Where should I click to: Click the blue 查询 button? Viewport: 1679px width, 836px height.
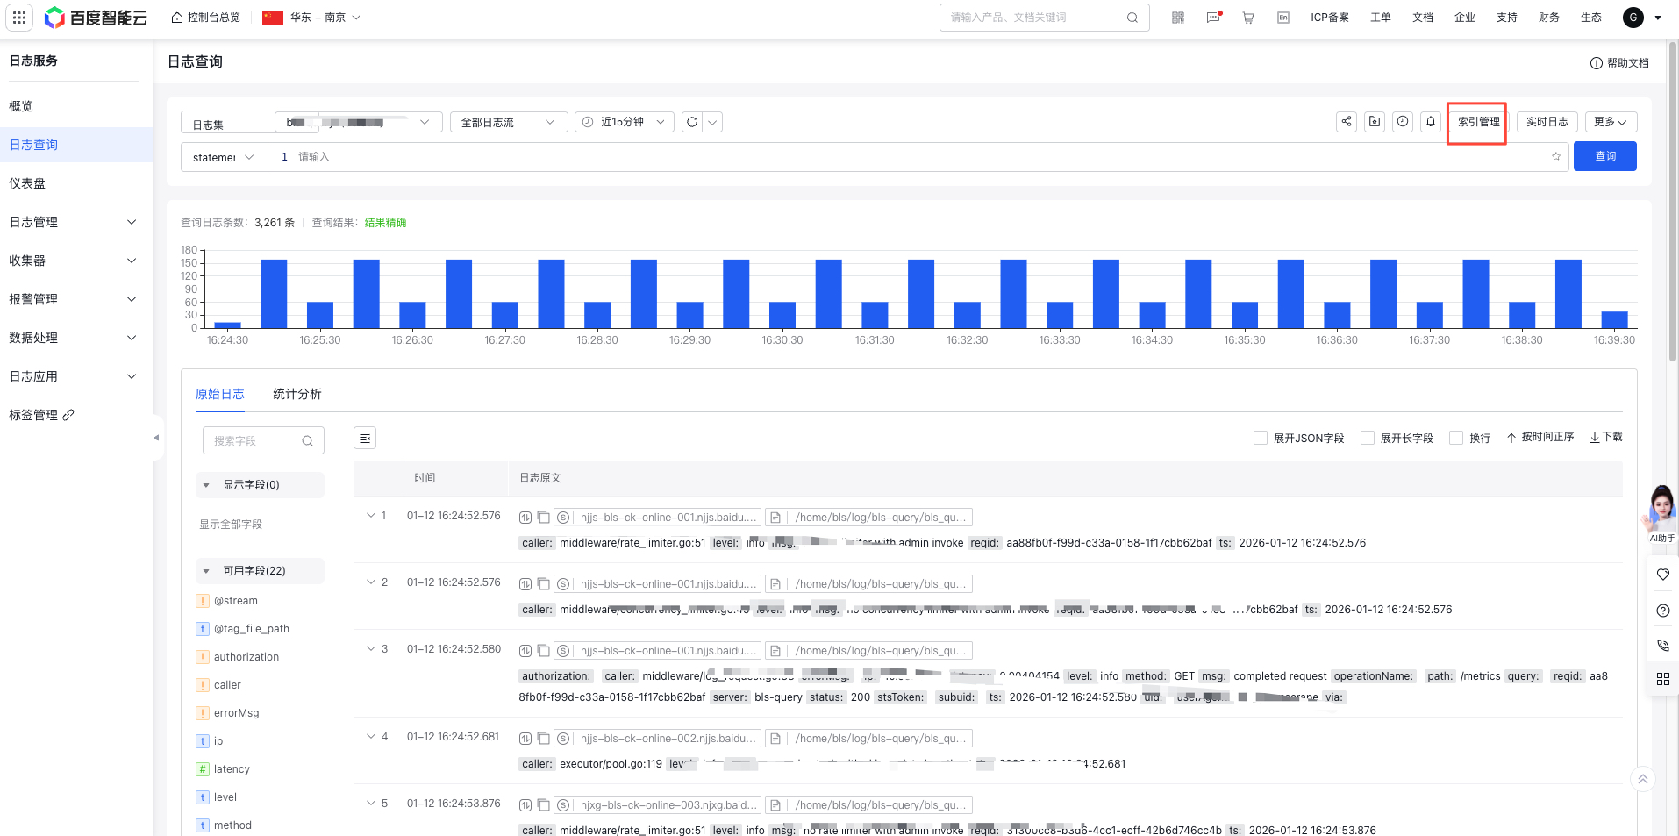pos(1604,156)
